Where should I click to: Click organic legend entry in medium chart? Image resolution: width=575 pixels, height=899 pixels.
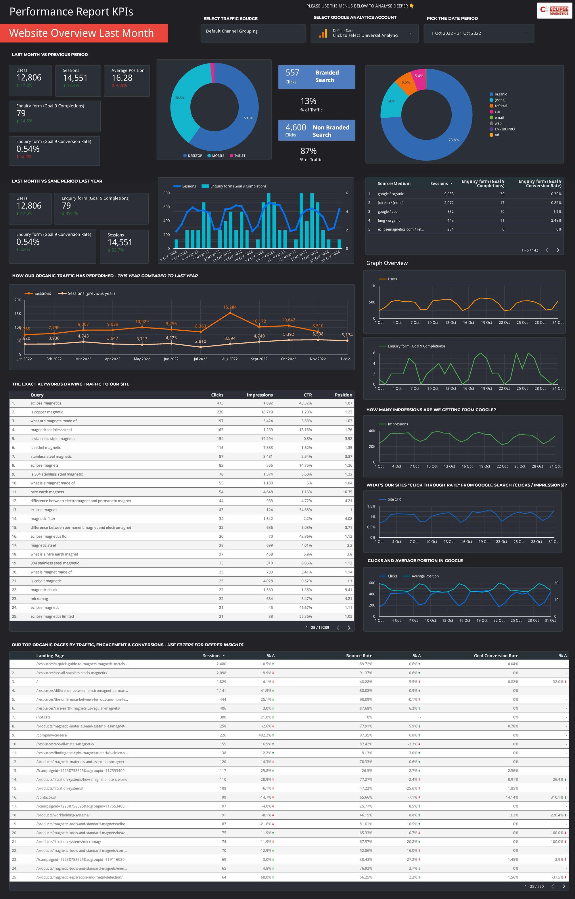(498, 95)
